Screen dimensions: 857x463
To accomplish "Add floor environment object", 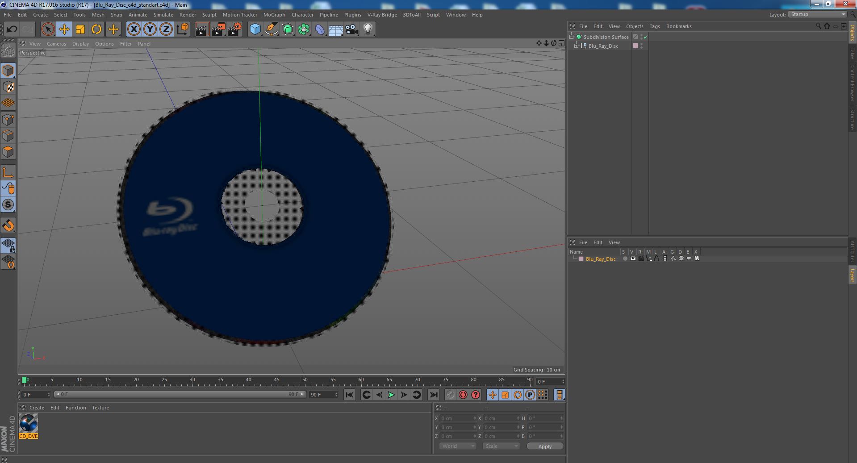I will pyautogui.click(x=336, y=29).
